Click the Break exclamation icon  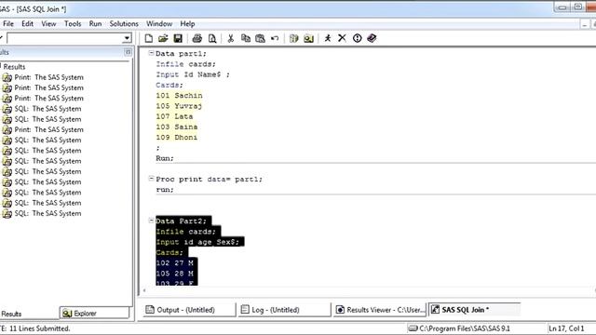[357, 38]
